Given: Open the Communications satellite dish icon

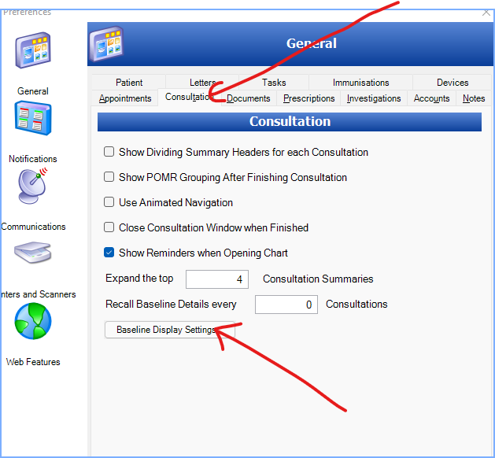Looking at the screenshot, I should click(x=33, y=187).
